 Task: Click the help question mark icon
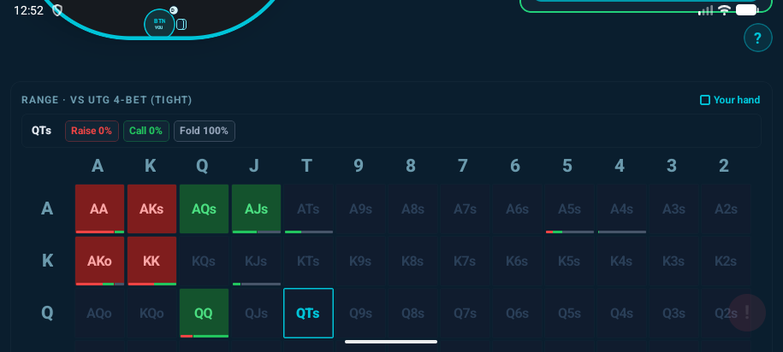tap(757, 38)
